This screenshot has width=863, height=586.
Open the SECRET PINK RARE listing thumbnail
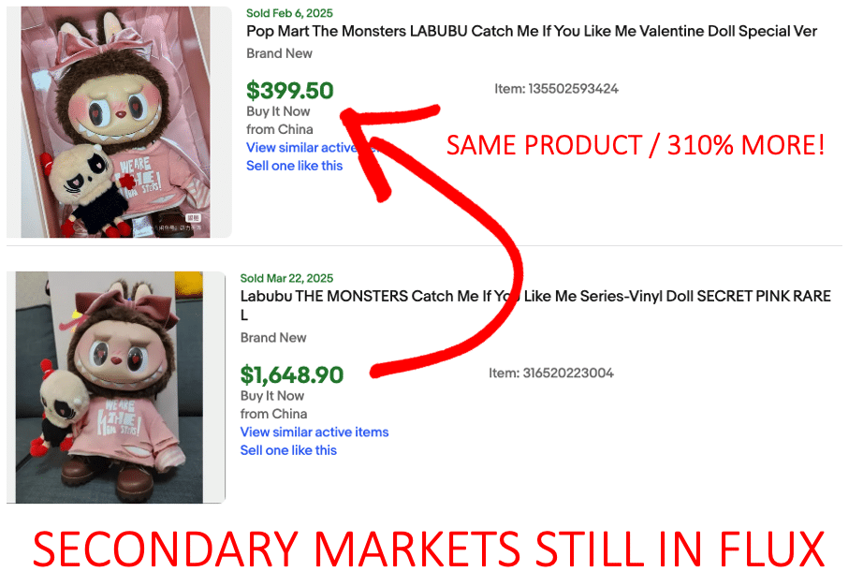click(116, 387)
